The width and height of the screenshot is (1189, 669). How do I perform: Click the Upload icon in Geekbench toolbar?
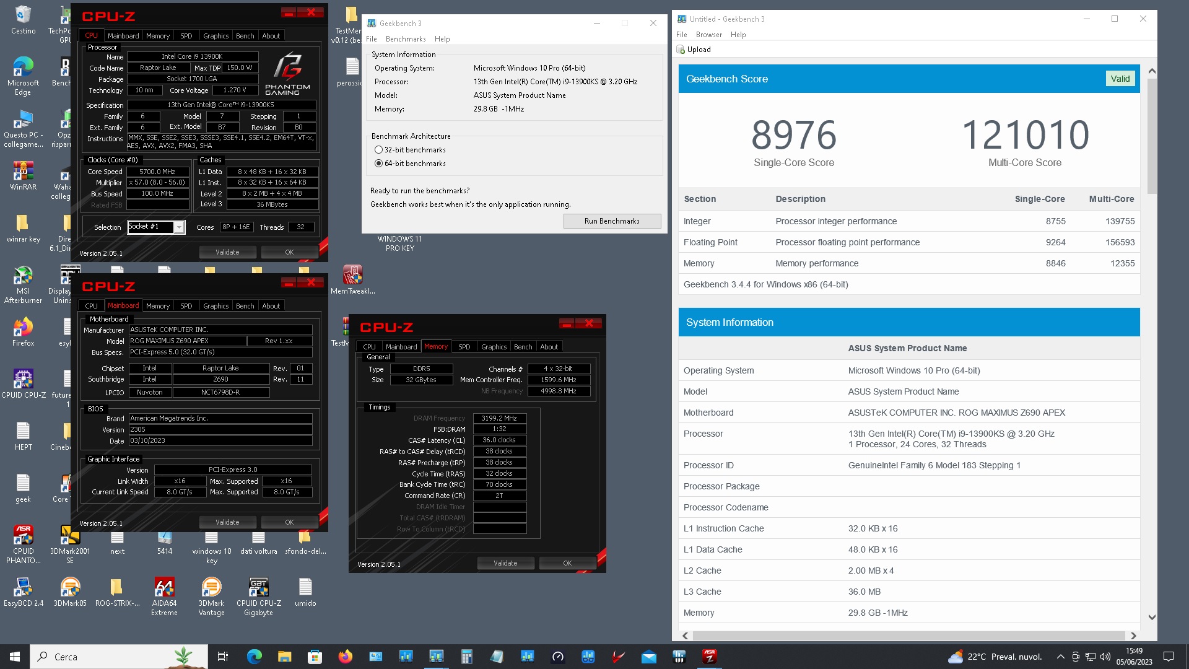point(681,50)
